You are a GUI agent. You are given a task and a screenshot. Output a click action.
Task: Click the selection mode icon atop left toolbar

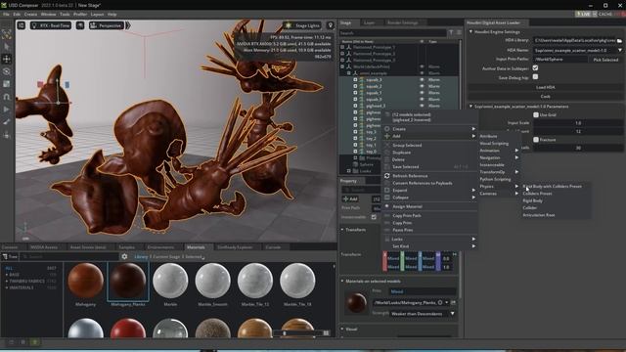(7, 34)
